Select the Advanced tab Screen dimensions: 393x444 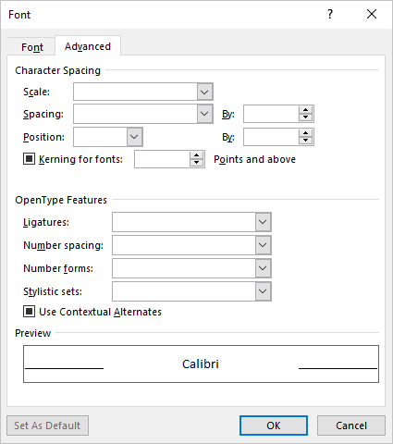[88, 46]
